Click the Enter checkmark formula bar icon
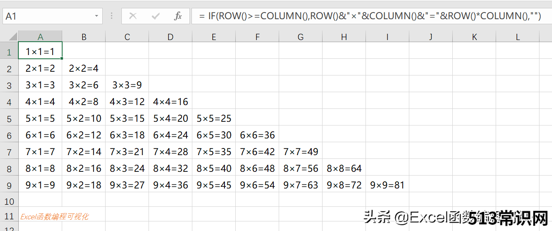Image resolution: width=552 pixels, height=231 pixels. tap(156, 16)
